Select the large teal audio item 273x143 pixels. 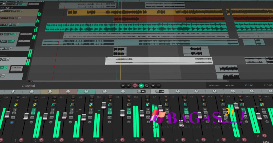pos(136,27)
